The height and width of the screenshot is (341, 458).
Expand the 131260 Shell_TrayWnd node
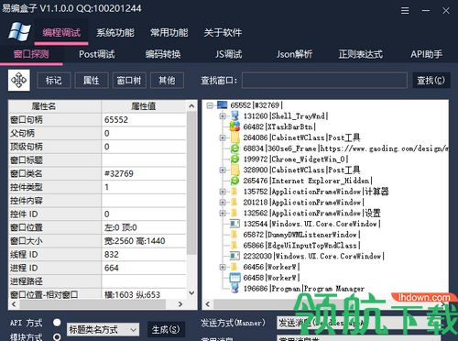tap(223, 115)
